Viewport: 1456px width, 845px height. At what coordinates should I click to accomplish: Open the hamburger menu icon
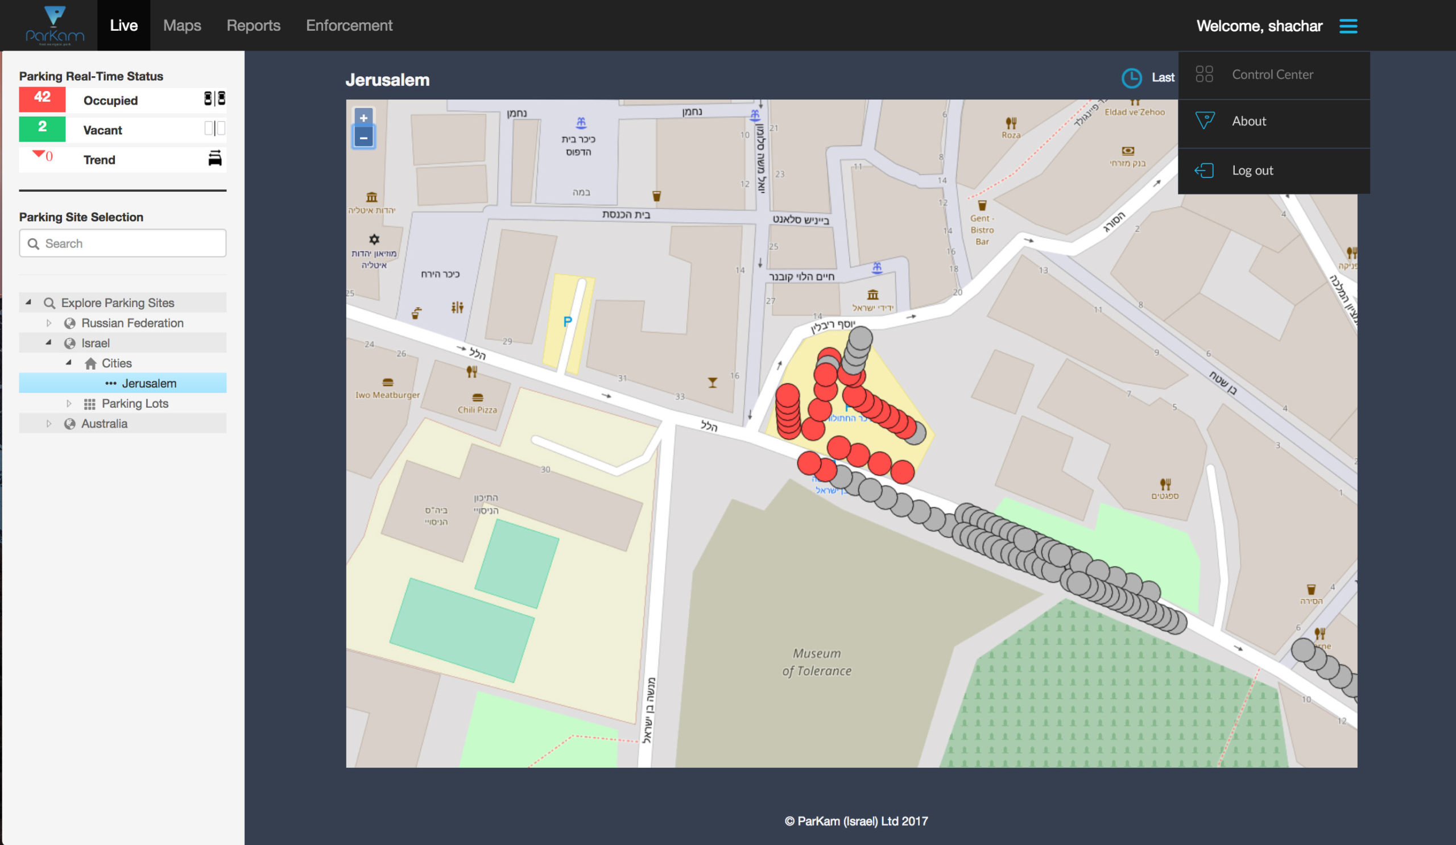click(x=1348, y=26)
